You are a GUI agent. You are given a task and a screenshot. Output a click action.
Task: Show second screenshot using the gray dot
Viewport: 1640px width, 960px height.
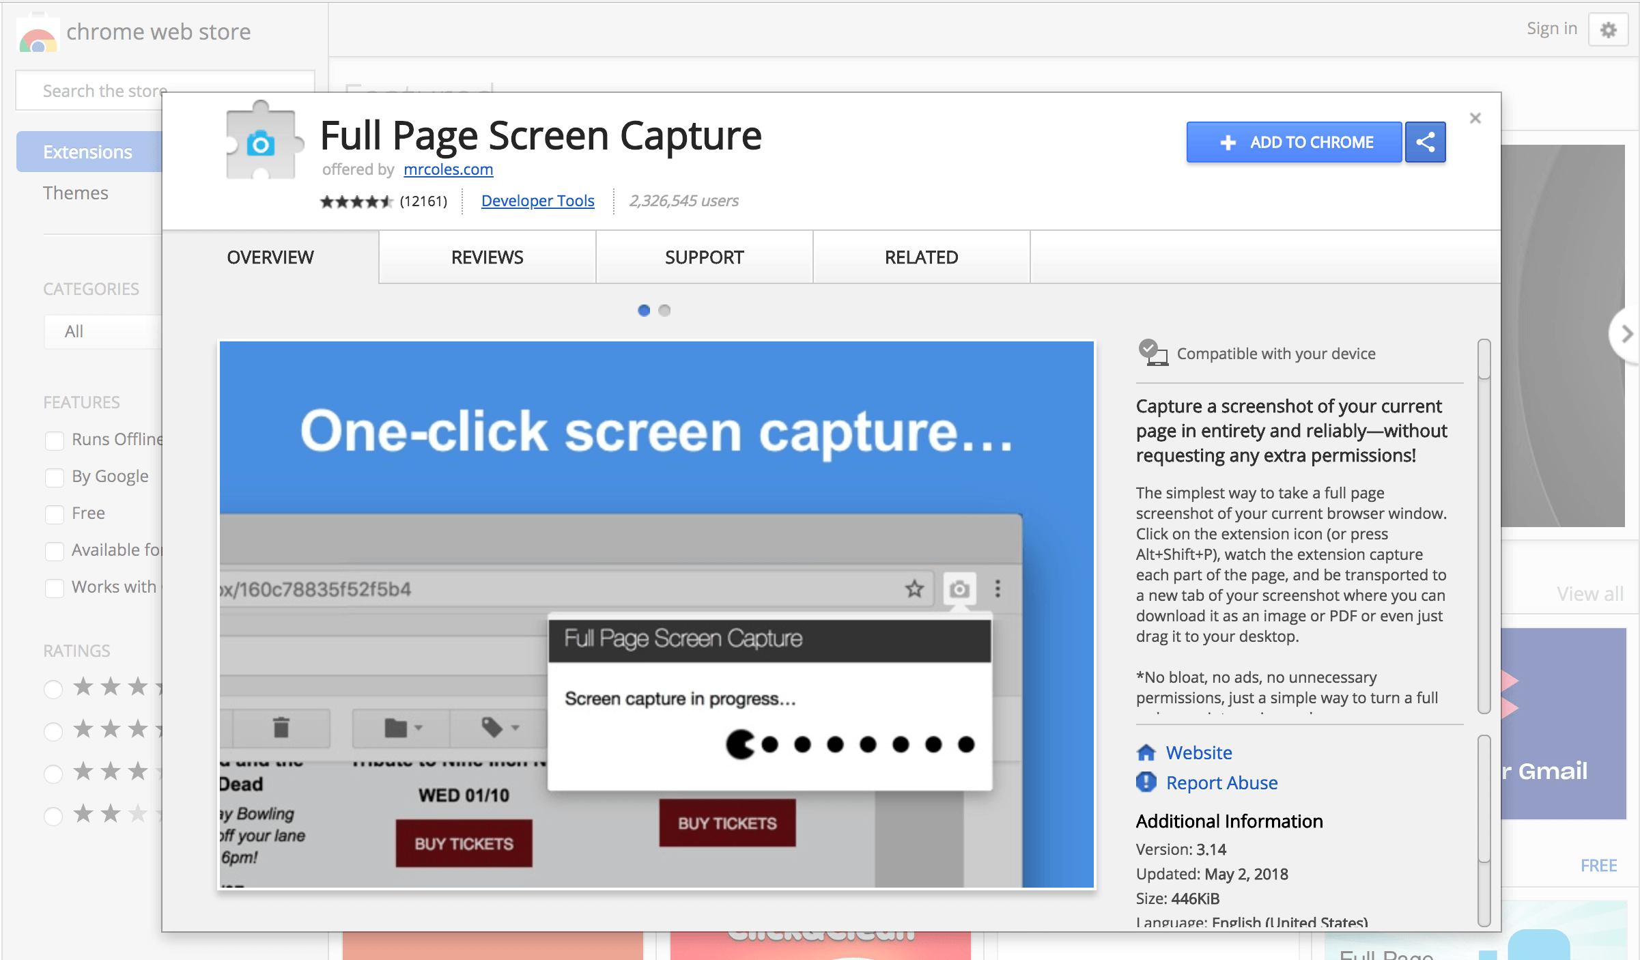[x=664, y=311]
